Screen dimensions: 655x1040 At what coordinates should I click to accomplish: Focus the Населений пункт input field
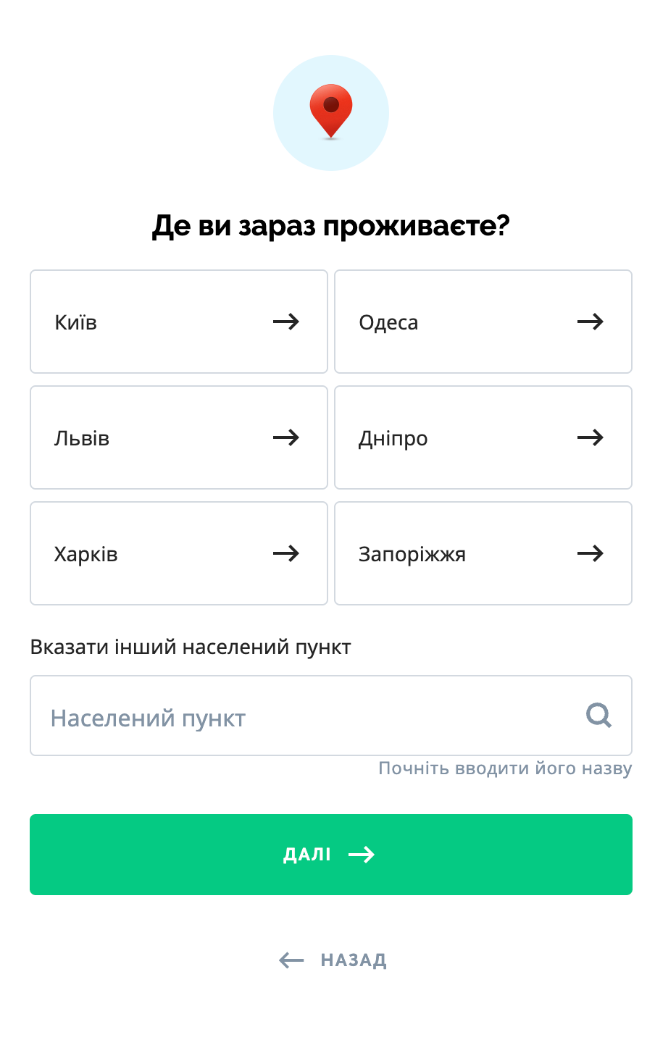point(304,716)
